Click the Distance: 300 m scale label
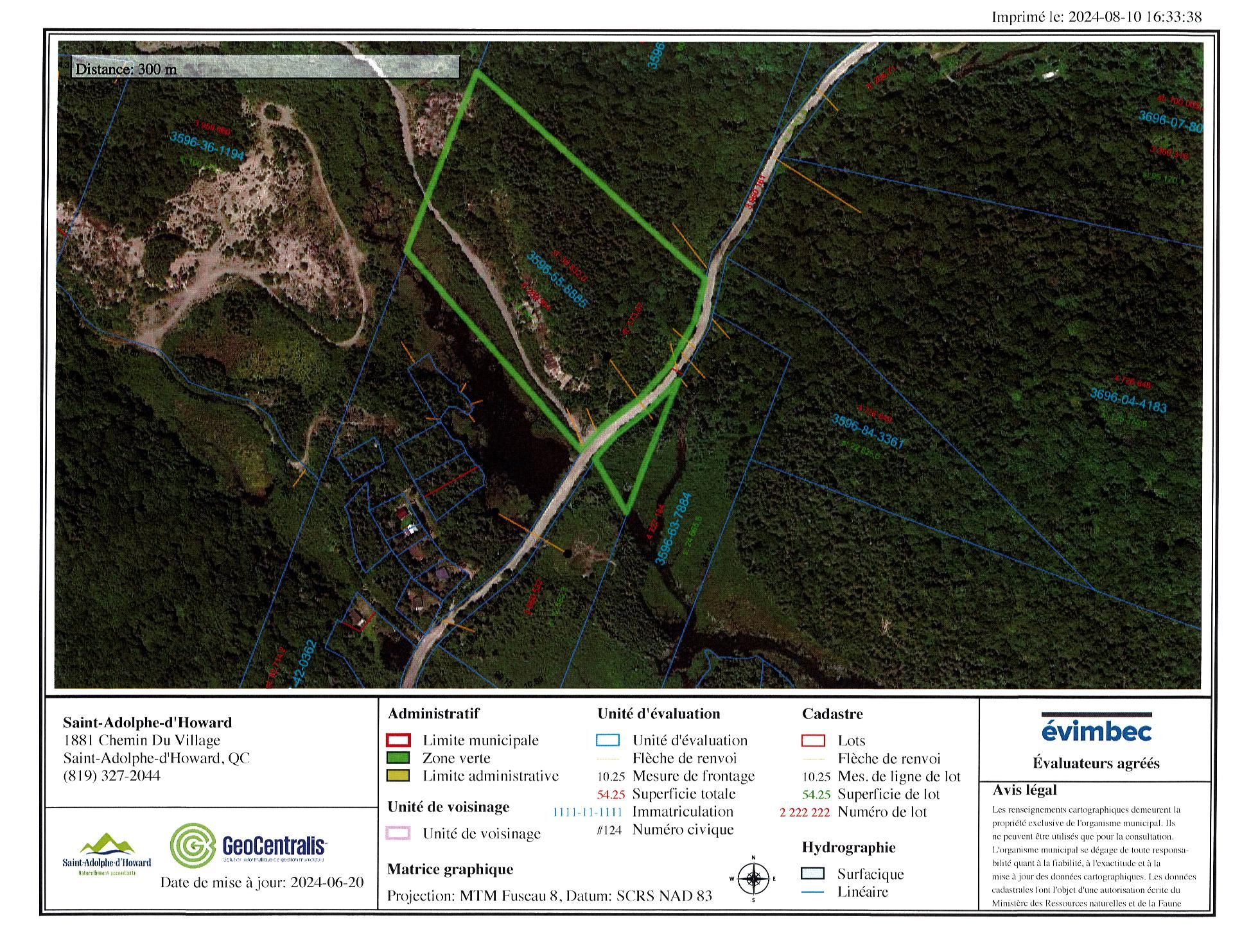The width and height of the screenshot is (1233, 952). pyautogui.click(x=126, y=69)
